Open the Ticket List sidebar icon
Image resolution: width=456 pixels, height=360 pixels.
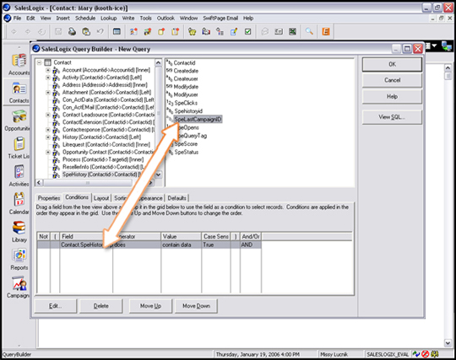19,144
